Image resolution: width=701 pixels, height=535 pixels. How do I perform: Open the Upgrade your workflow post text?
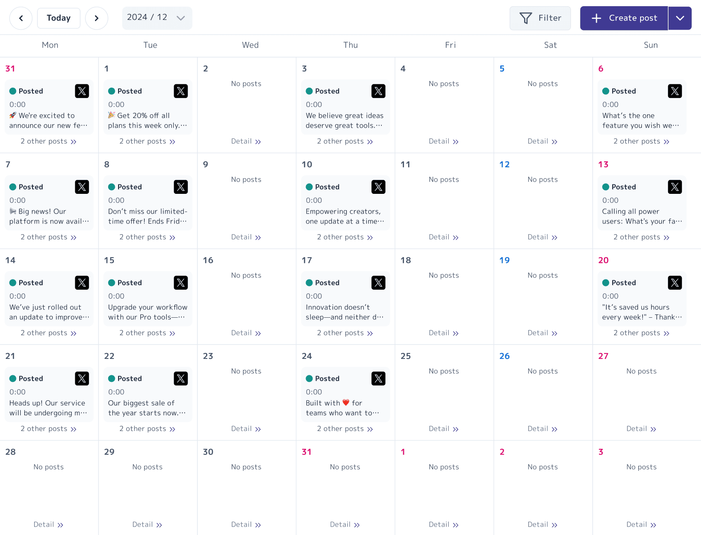click(148, 312)
